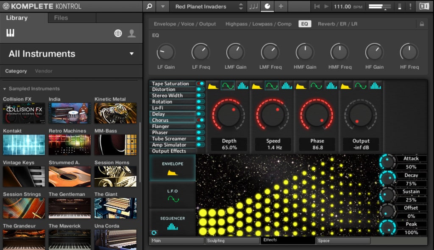Select the LFO sine wave icon above Depth knob

(x=228, y=85)
